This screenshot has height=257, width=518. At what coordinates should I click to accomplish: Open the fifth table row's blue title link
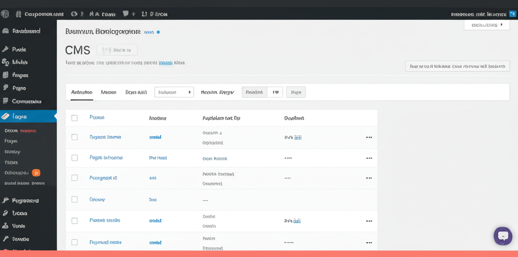[x=105, y=220]
